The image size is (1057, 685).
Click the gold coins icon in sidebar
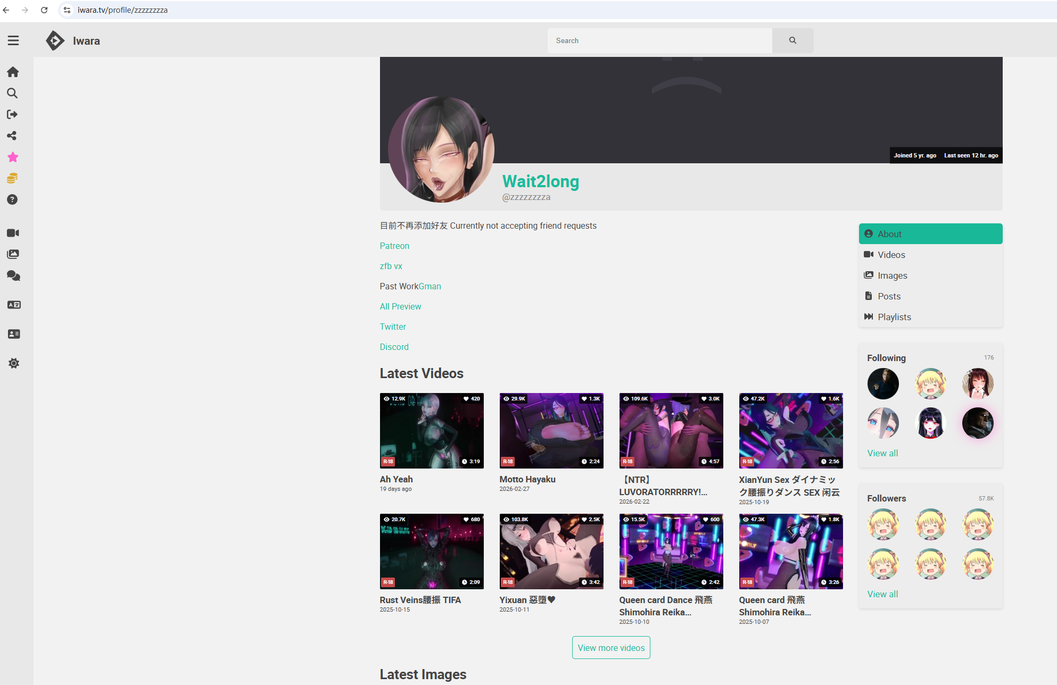pyautogui.click(x=12, y=178)
